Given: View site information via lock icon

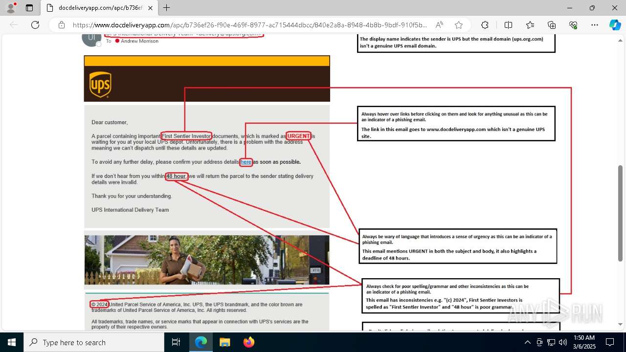Looking at the screenshot, I should pos(61,25).
